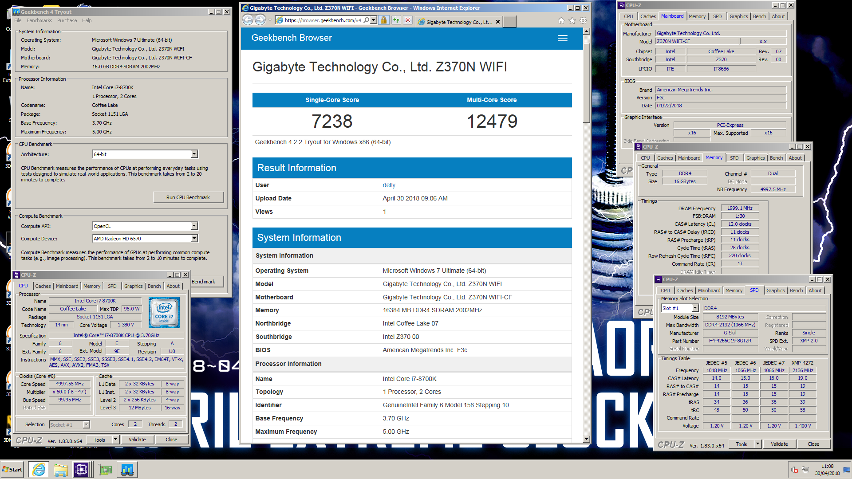The height and width of the screenshot is (479, 852).
Task: Click the Part Number F4-4266C19-8GTZR field
Action: click(730, 341)
